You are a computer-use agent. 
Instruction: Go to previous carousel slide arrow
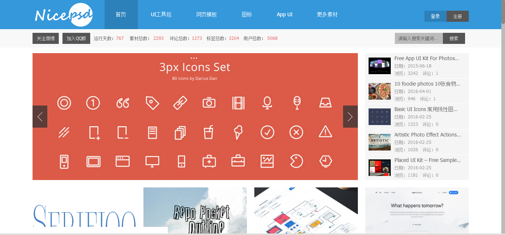pyautogui.click(x=40, y=117)
